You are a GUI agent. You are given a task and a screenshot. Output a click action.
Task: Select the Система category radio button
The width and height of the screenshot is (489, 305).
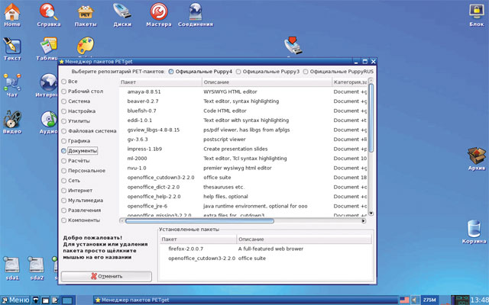(64, 101)
